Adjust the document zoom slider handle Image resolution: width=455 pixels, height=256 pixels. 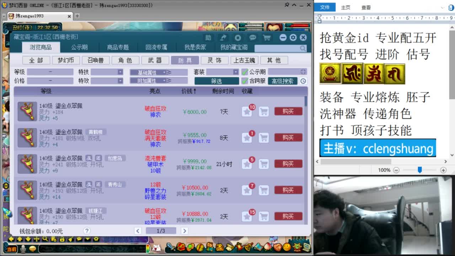point(420,170)
